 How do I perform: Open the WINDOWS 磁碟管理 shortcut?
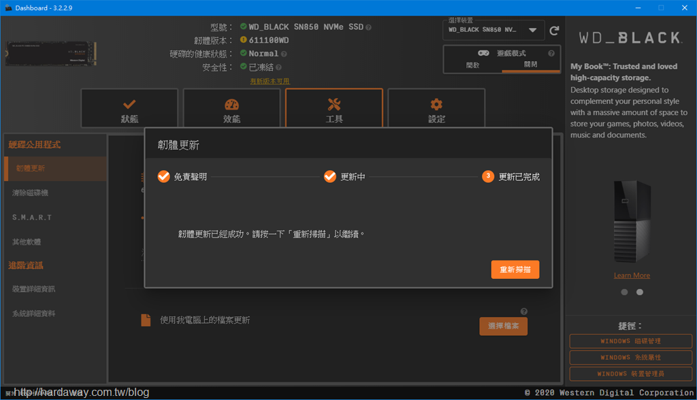(631, 341)
